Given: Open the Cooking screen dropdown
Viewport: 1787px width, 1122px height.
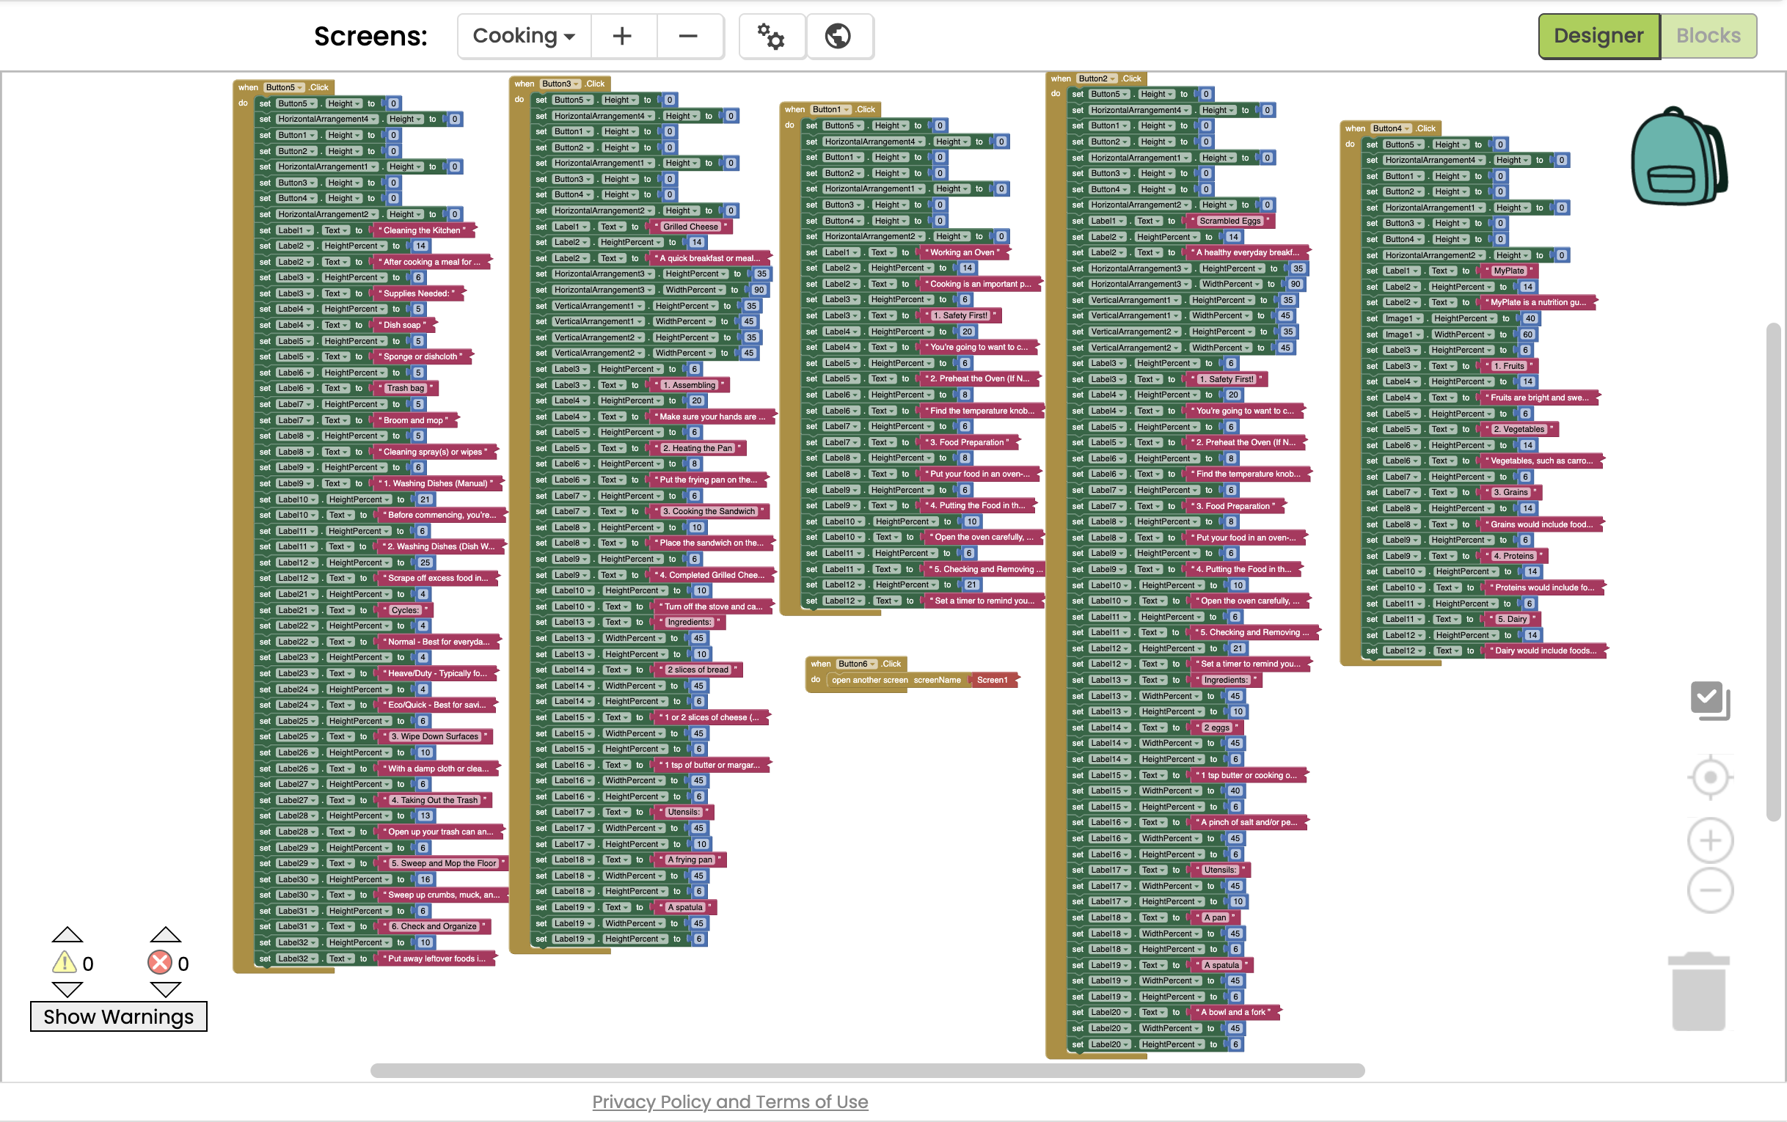Looking at the screenshot, I should point(524,36).
